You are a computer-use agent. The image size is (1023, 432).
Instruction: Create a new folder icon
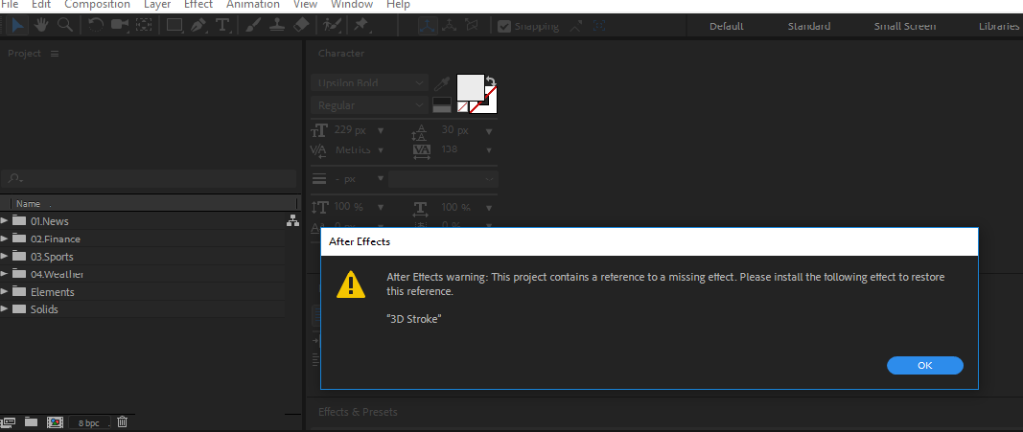[x=31, y=422]
